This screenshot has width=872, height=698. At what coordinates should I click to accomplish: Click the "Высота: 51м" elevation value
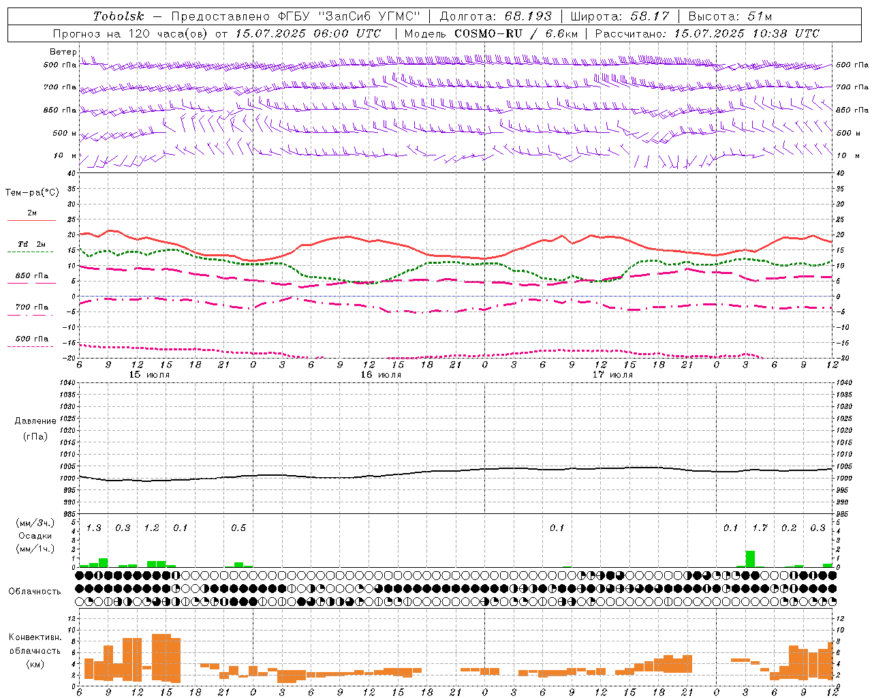tap(730, 16)
